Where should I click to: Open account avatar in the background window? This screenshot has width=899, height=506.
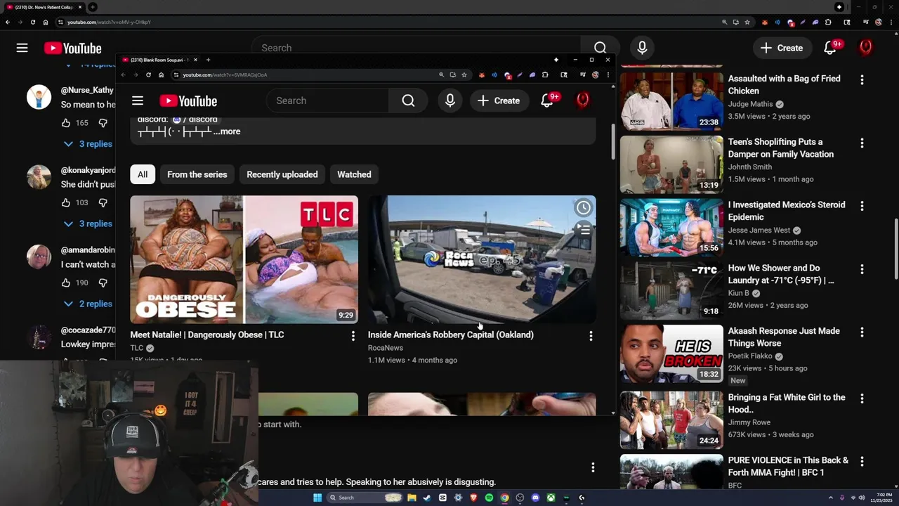click(x=866, y=48)
